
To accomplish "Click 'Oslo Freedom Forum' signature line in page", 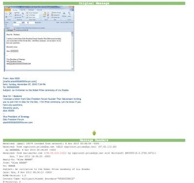I will pos(13,120).
